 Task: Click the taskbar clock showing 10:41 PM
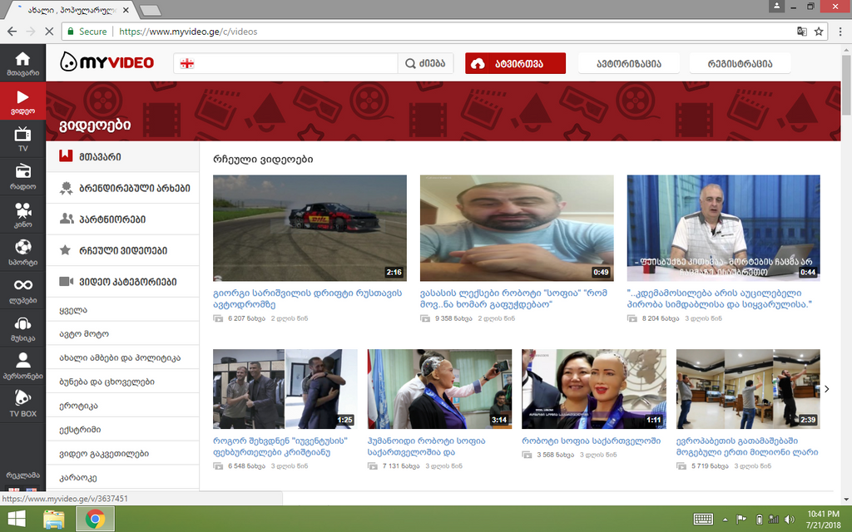click(823, 520)
